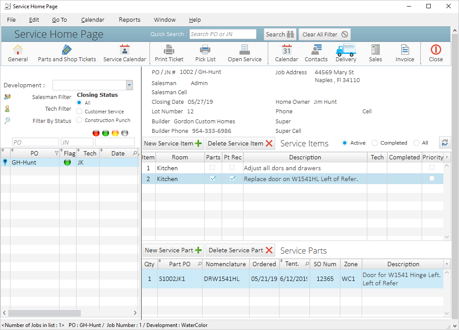The height and width of the screenshot is (330, 459).
Task: Click the refresh icon beside service item filters
Action: click(445, 143)
